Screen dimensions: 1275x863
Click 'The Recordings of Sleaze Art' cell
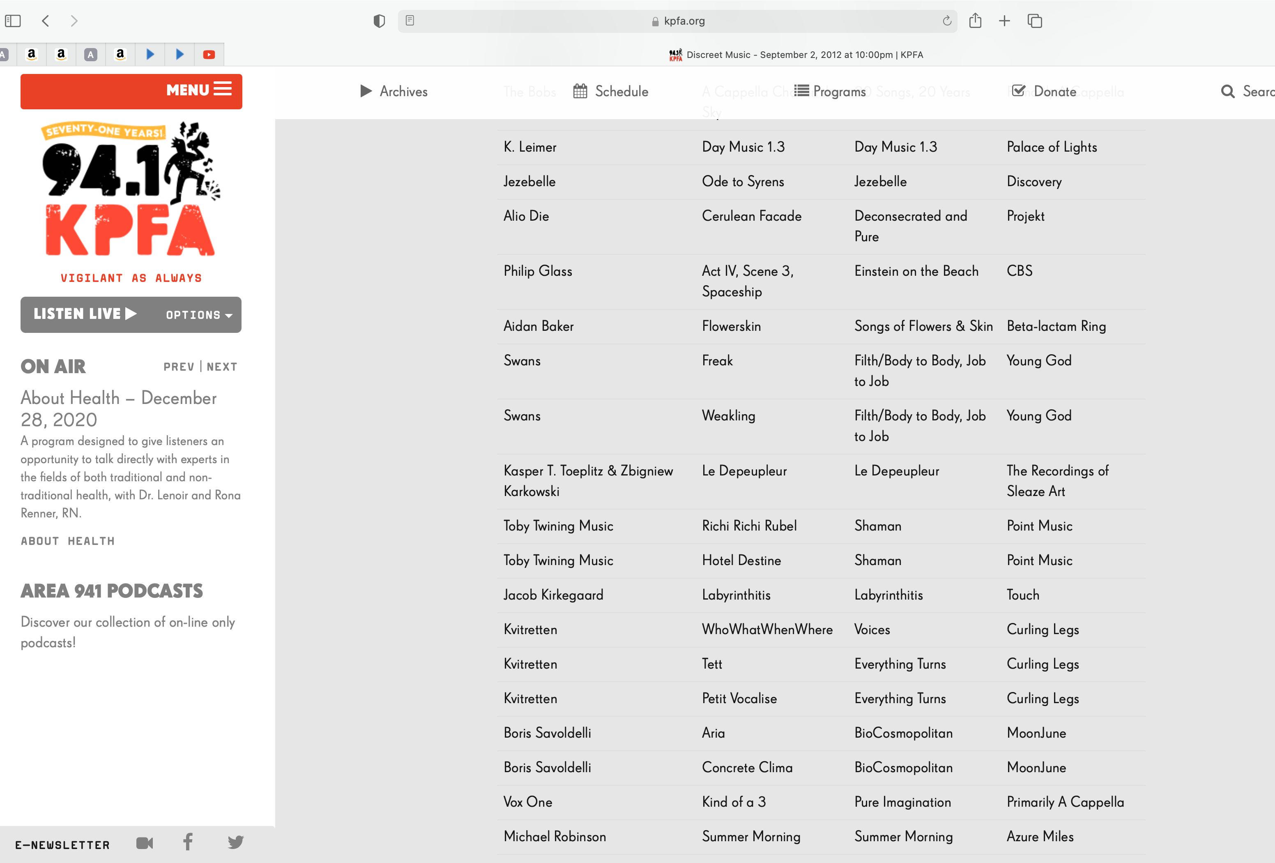click(1058, 481)
